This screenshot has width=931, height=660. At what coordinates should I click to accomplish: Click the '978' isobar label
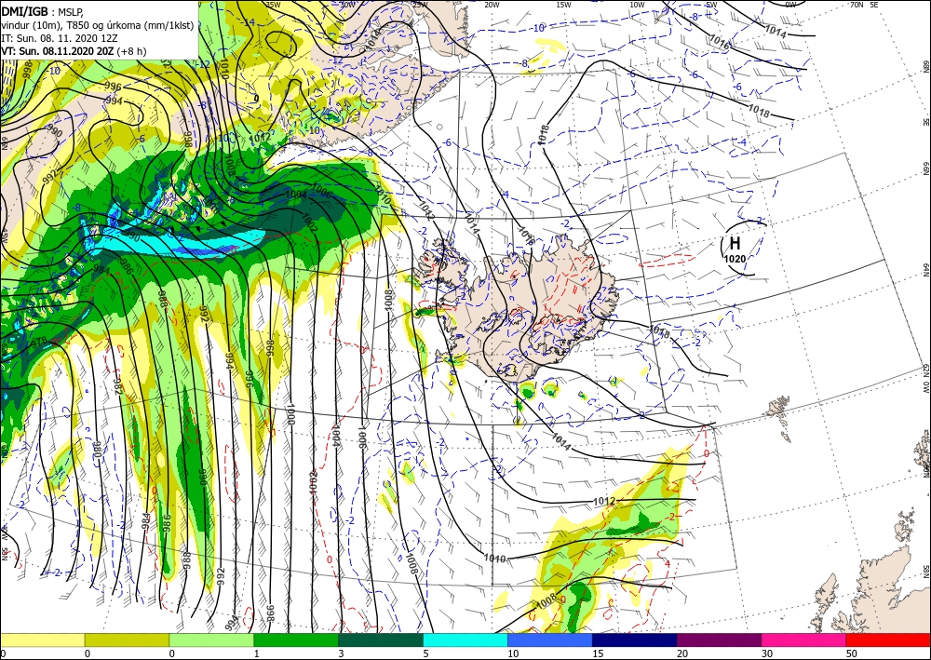[x=38, y=342]
